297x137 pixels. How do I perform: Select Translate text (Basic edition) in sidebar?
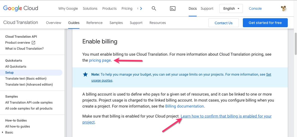(26, 79)
